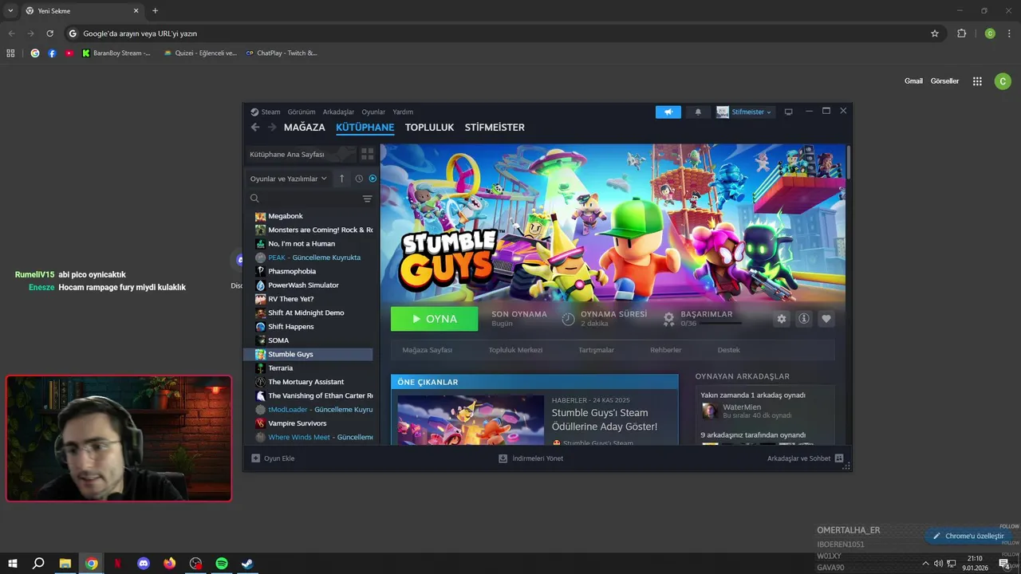Click the sort ascending arrow in library sidebar
The width and height of the screenshot is (1021, 574).
[x=341, y=179]
